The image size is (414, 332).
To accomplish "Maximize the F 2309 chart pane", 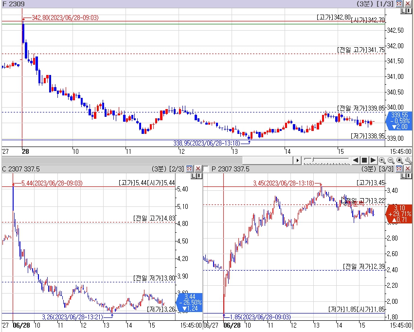I will [x=399, y=3].
